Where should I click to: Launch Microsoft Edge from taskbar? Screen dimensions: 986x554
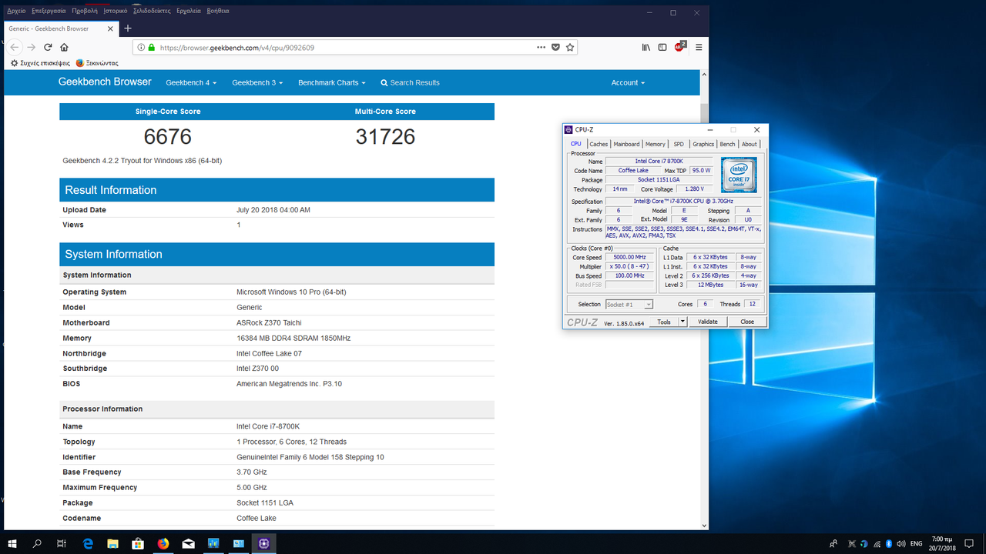88,543
